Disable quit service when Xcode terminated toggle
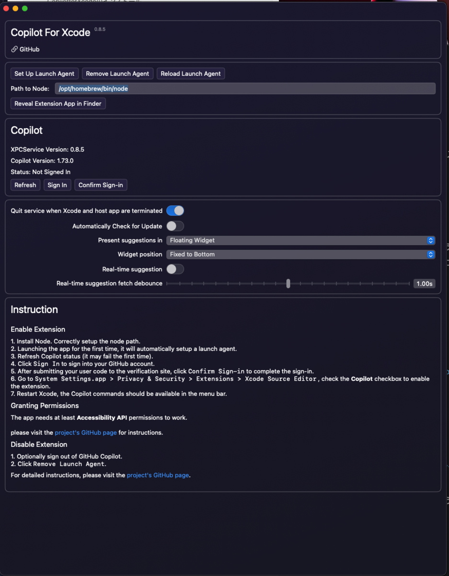 175,211
